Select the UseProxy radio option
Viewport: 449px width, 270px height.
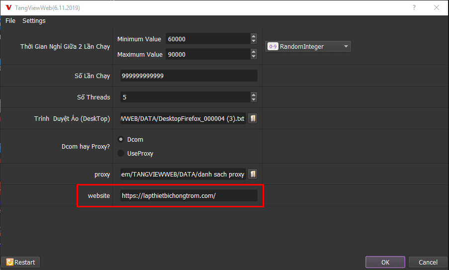pyautogui.click(x=121, y=154)
